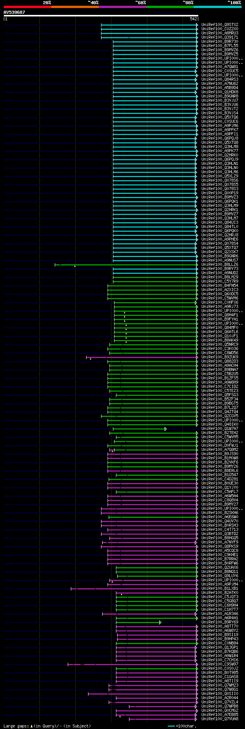
Task: Select hit label UniRef100_C5JQT3
Action: click(220, 597)
